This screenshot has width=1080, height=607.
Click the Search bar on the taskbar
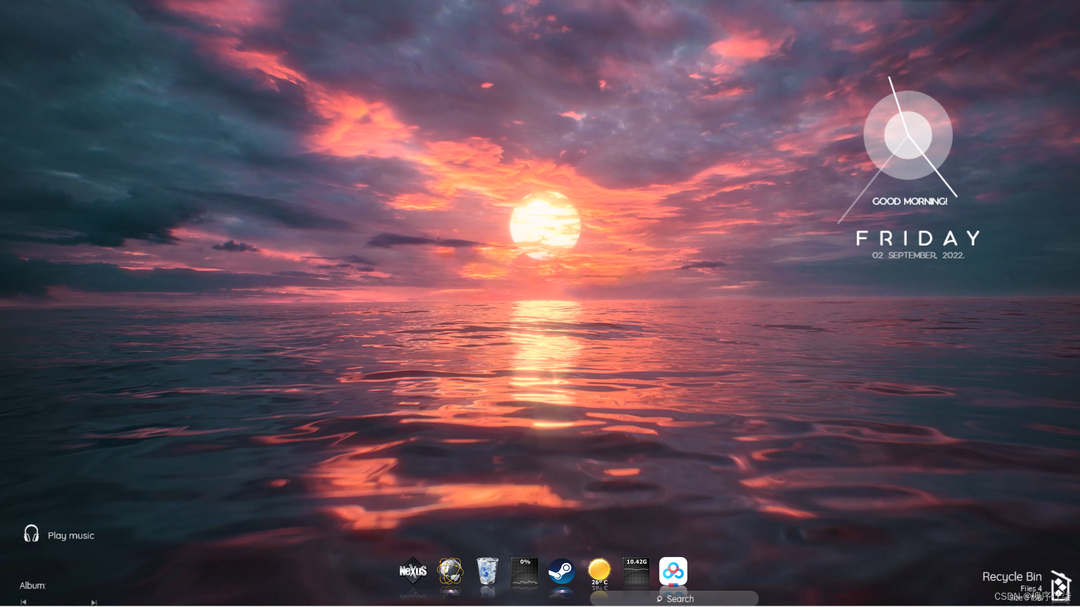675,599
